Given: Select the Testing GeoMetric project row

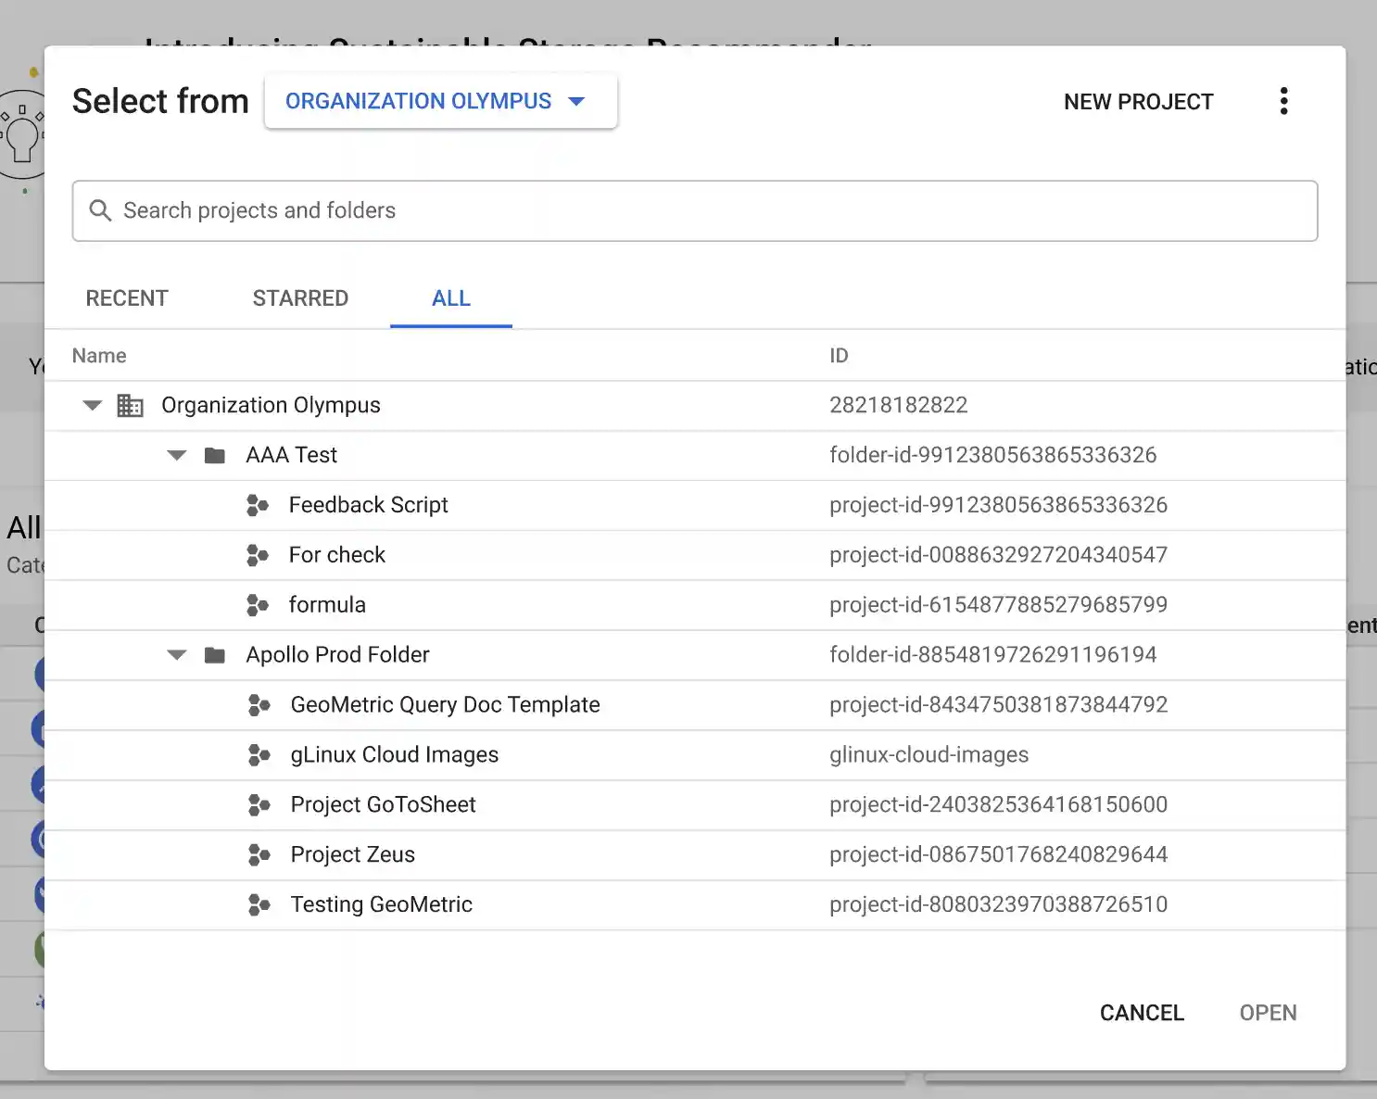Looking at the screenshot, I should pos(381,904).
